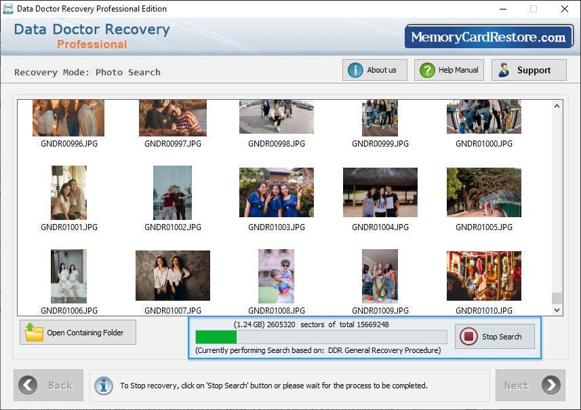Select thumbnail of GNDR01000.JPG
The width and height of the screenshot is (581, 410).
point(484,117)
